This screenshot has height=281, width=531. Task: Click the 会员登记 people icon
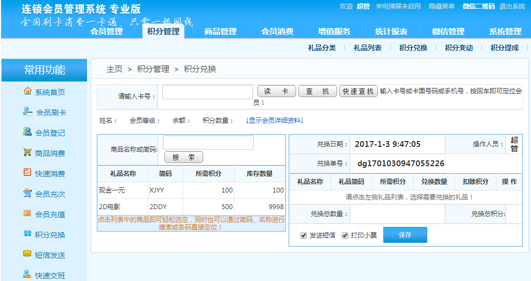tap(27, 132)
